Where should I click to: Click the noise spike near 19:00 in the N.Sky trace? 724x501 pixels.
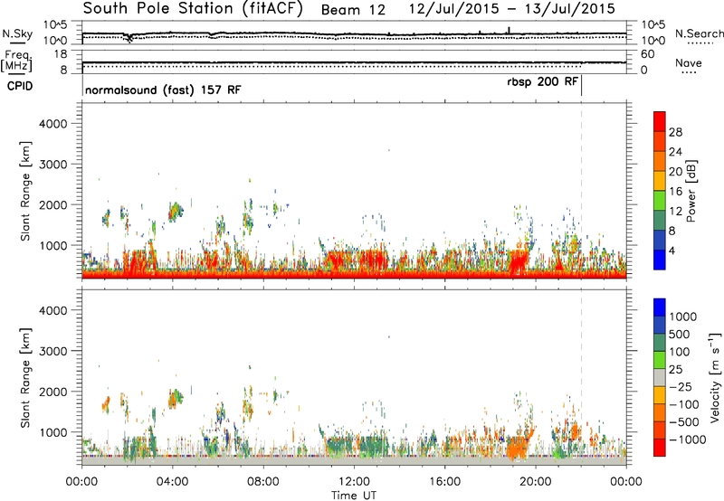pos(509,31)
